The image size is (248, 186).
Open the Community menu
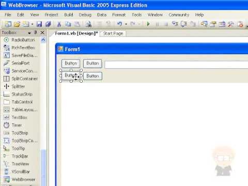point(179,15)
